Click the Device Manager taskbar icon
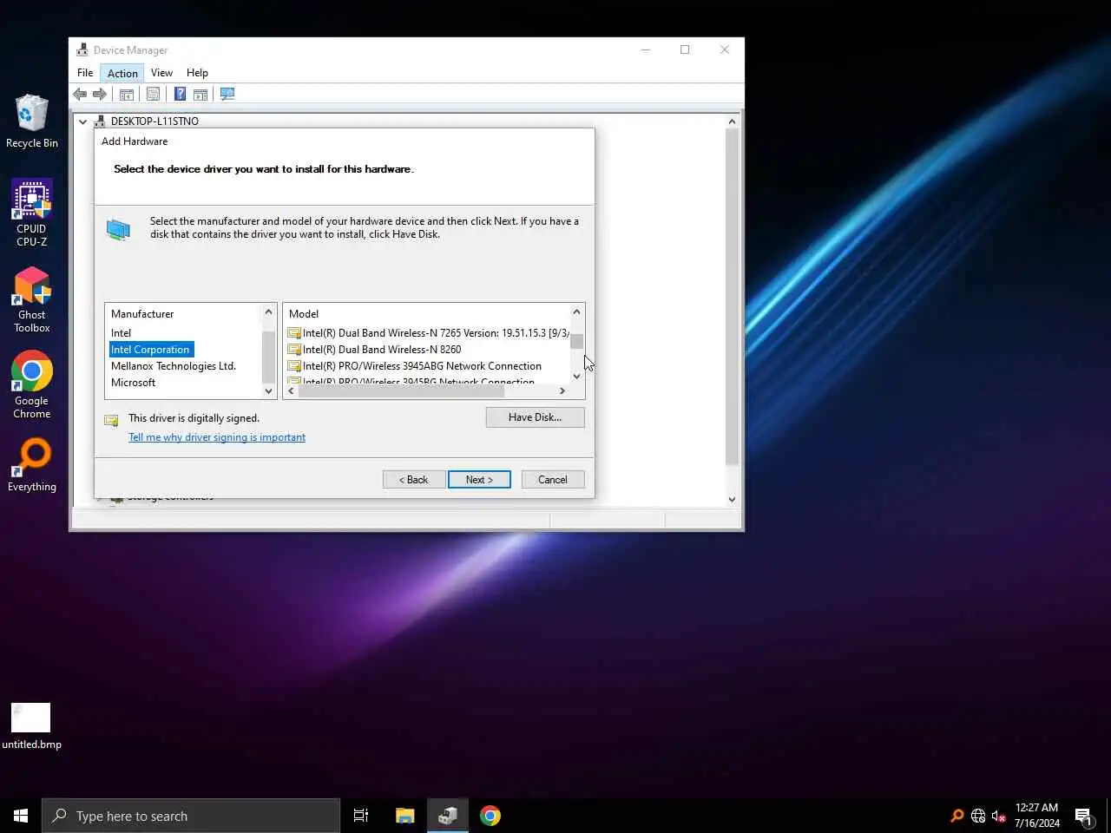Screen dimensions: 1111x833 coord(448,816)
